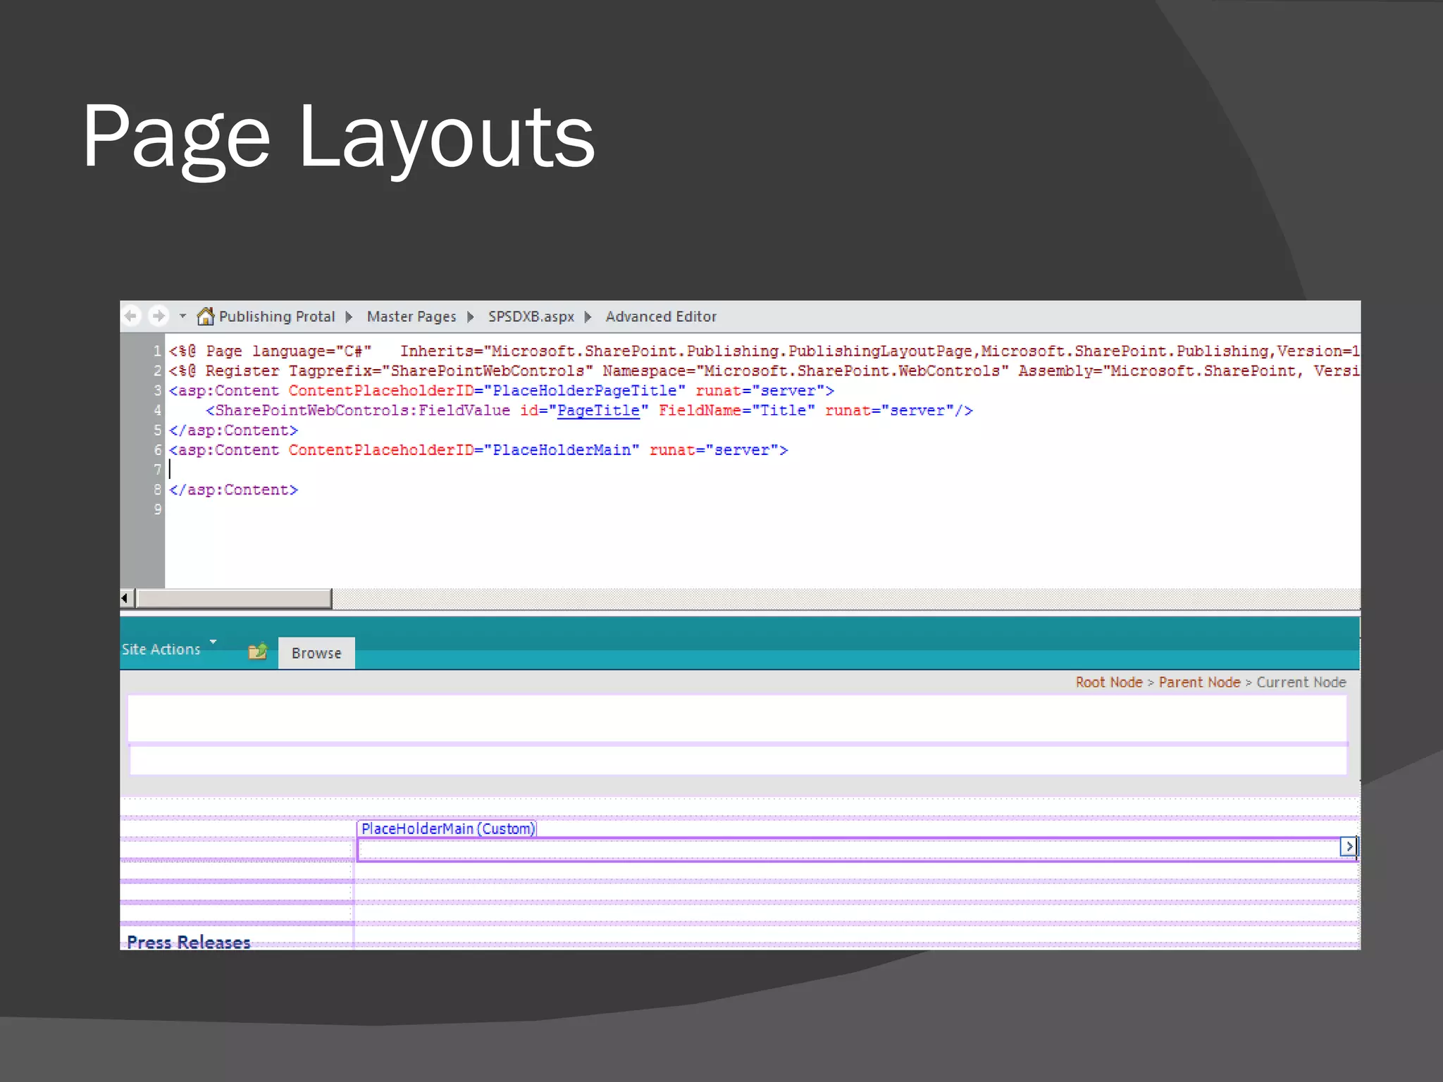
Task: Click Site Actions dropdown arrow
Action: point(213,642)
